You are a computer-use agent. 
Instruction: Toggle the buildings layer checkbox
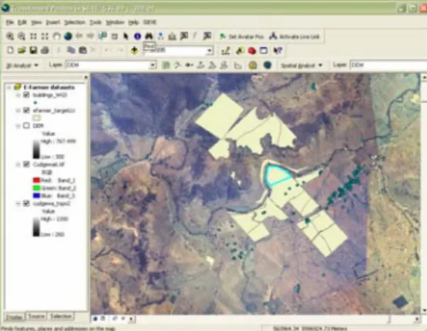(x=26, y=95)
